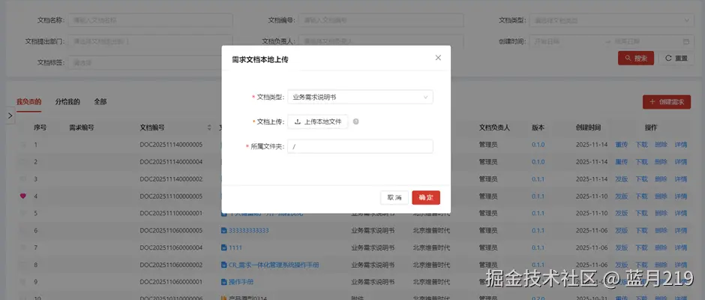Open the 文档类型 filter dropdown in the search form

[611, 20]
